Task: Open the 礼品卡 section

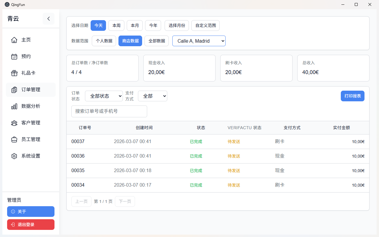Action: click(31, 73)
